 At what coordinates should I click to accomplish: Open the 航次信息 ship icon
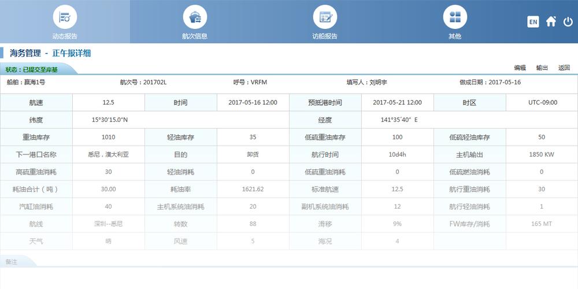coord(195,17)
